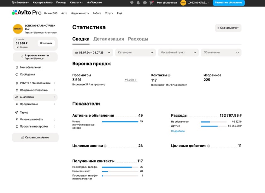
Task: Click the Скачать отчёт button
Action: pos(228,28)
